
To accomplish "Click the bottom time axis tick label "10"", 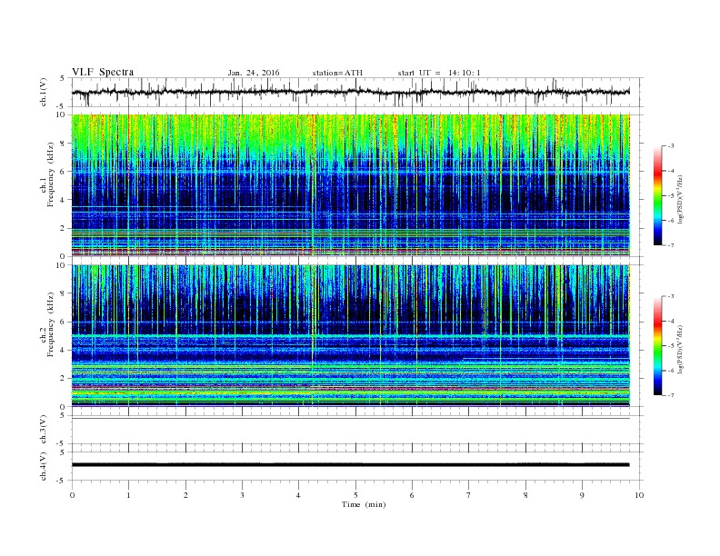I will pyautogui.click(x=639, y=495).
